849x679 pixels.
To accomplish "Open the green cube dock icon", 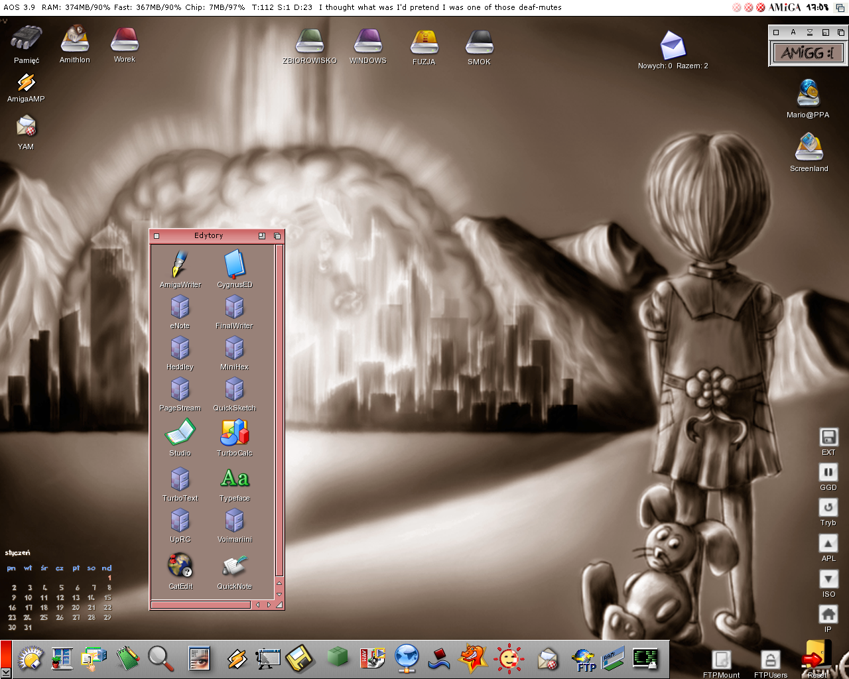I will pos(338,656).
